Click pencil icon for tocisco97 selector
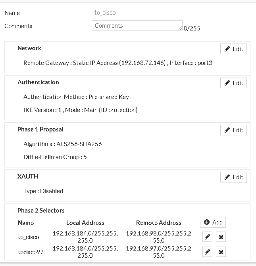256x266 pixels. 207,252
